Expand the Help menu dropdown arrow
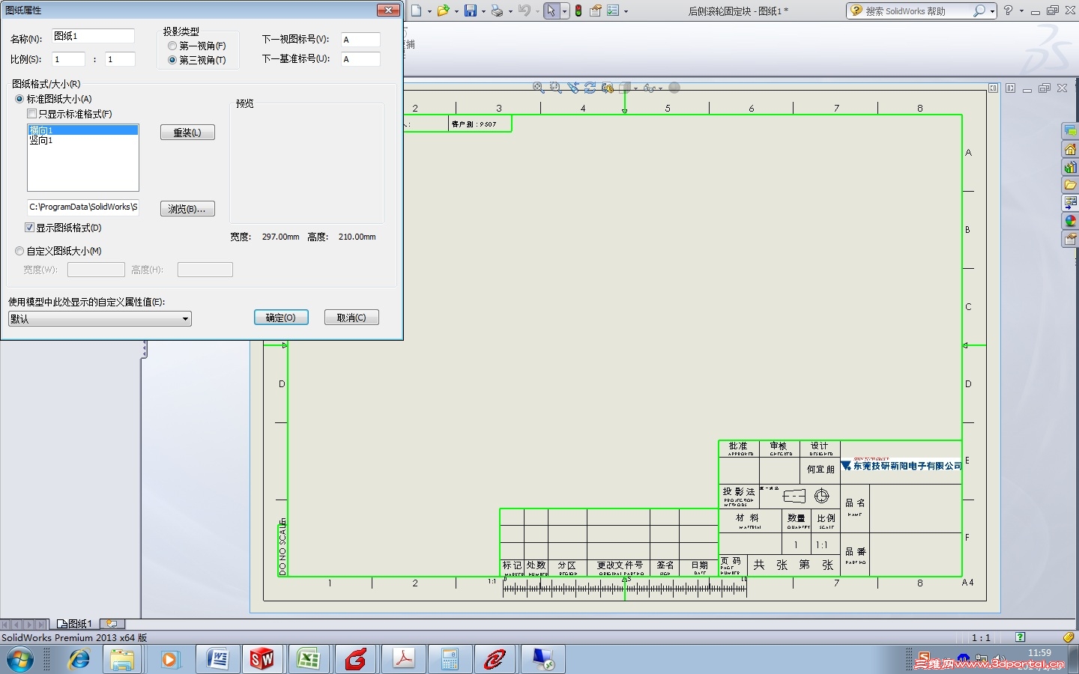This screenshot has width=1079, height=674. point(1021,11)
